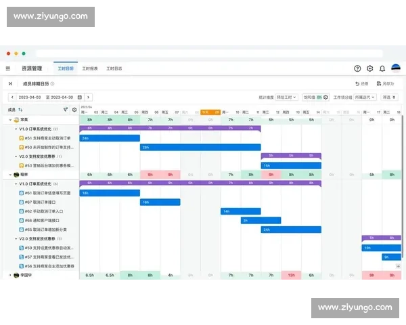The width and height of the screenshot is (406, 325).
Task: Go to the previous date range
Action: coord(12,97)
